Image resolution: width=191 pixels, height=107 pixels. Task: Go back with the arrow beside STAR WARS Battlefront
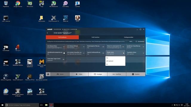click(x=47, y=33)
